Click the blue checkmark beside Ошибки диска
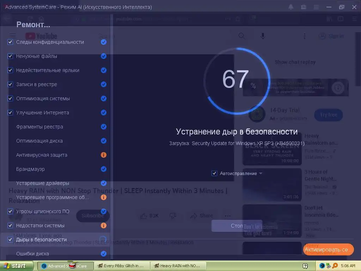This screenshot has width=361, height=271. [104, 254]
